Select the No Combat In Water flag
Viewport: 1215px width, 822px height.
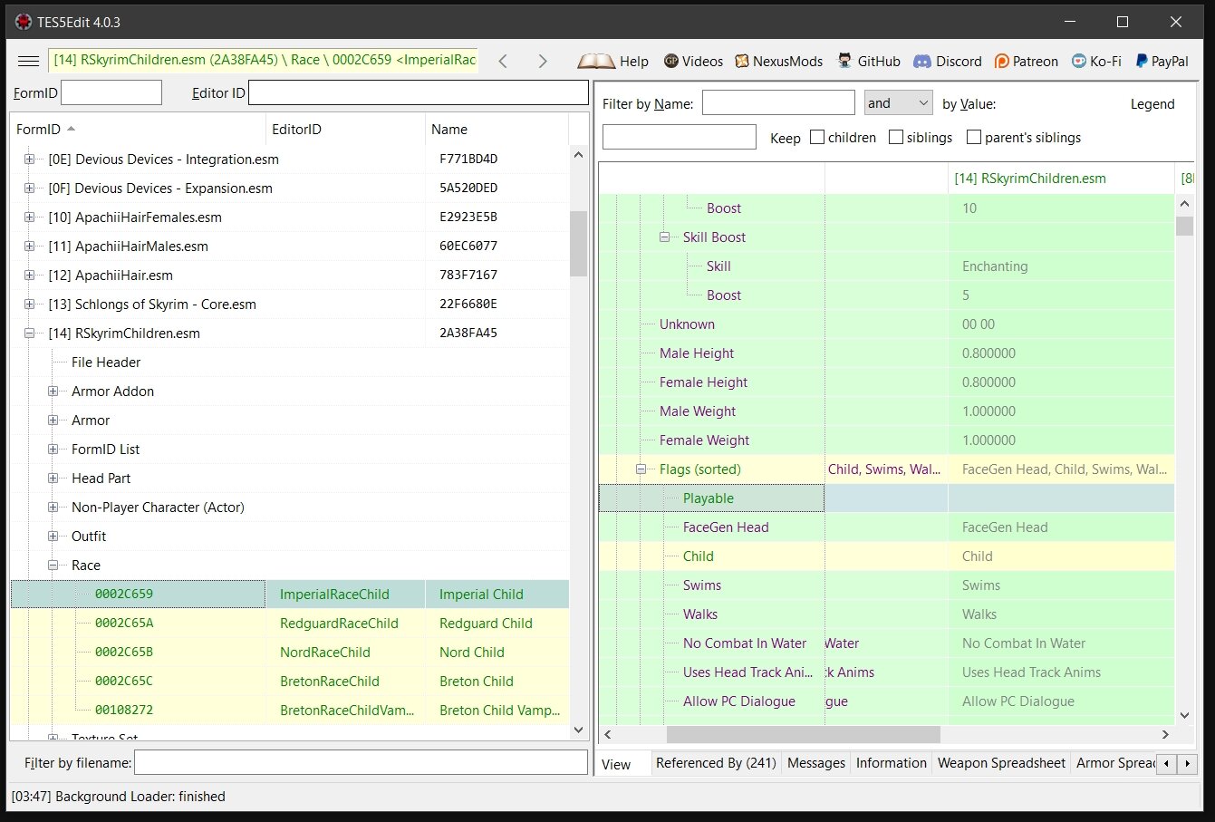pos(745,643)
